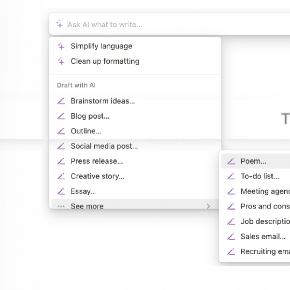Select the Job description option
The height and width of the screenshot is (290, 290).
[x=265, y=221]
